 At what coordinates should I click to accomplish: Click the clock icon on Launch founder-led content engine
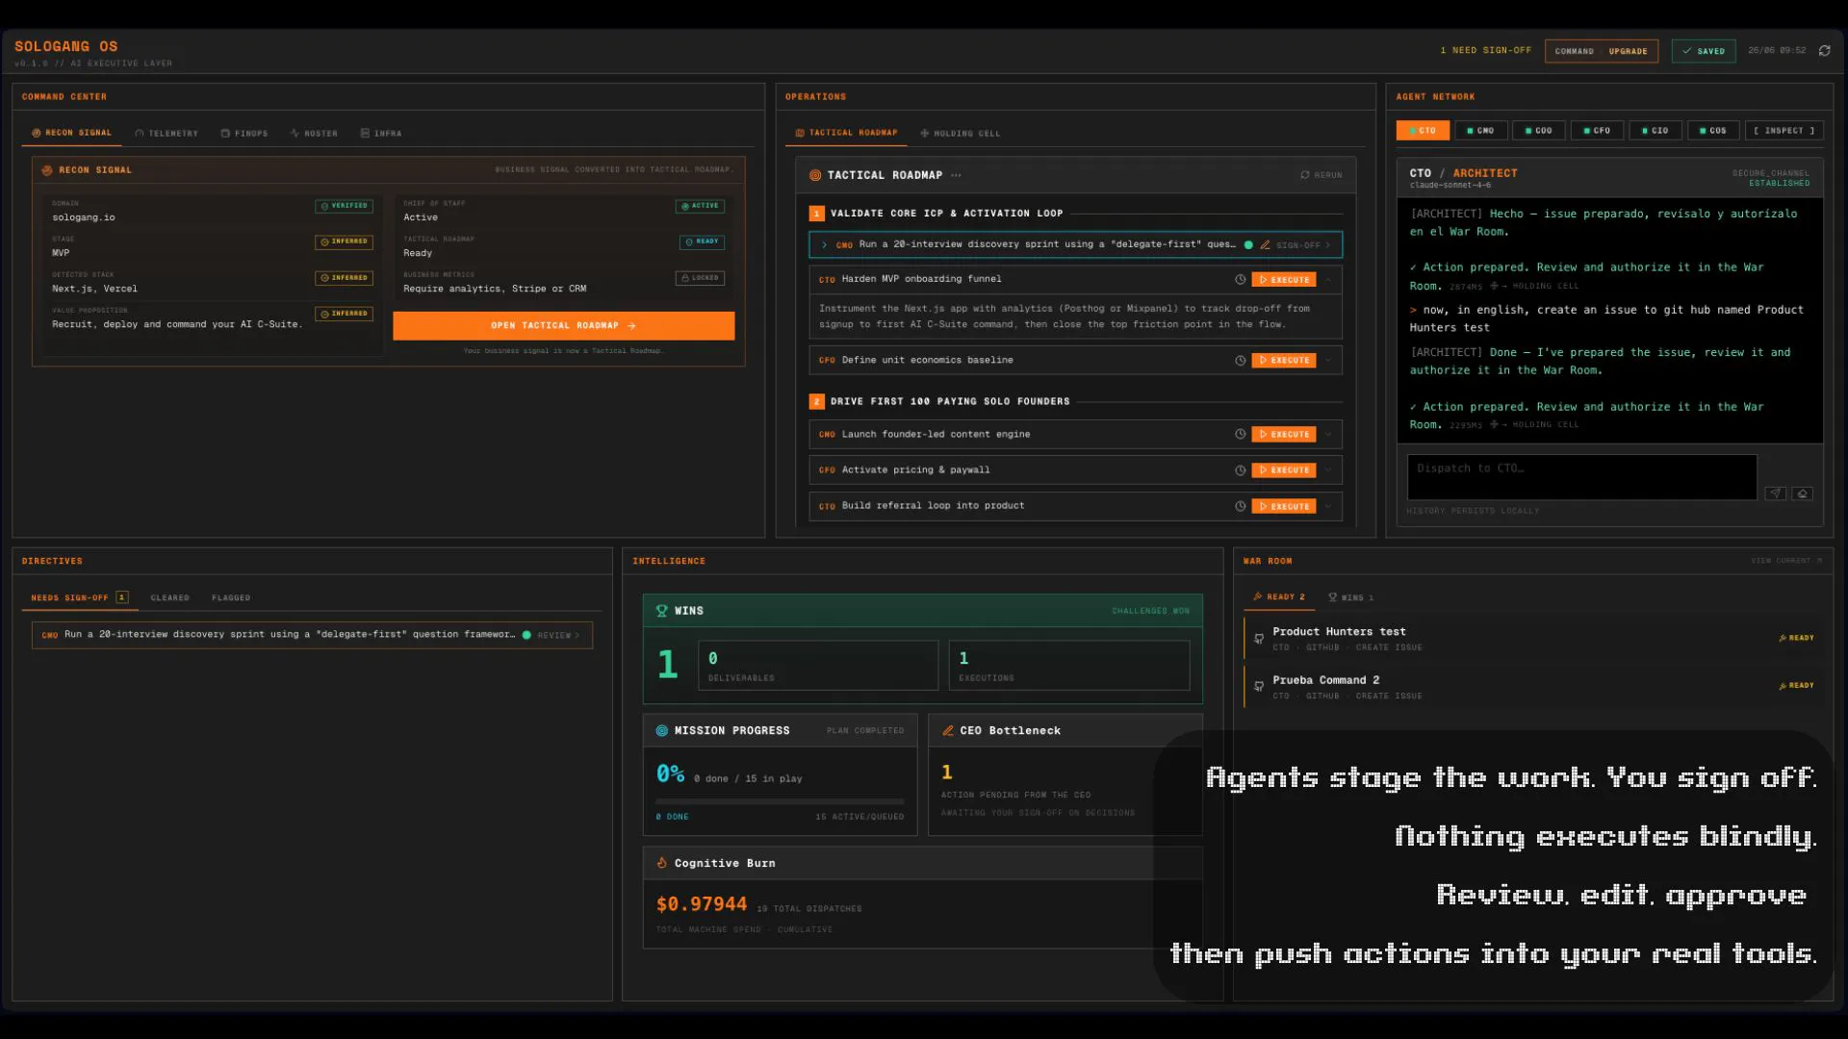click(1240, 435)
